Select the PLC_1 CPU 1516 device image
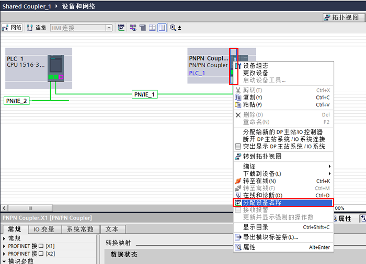 coord(56,68)
